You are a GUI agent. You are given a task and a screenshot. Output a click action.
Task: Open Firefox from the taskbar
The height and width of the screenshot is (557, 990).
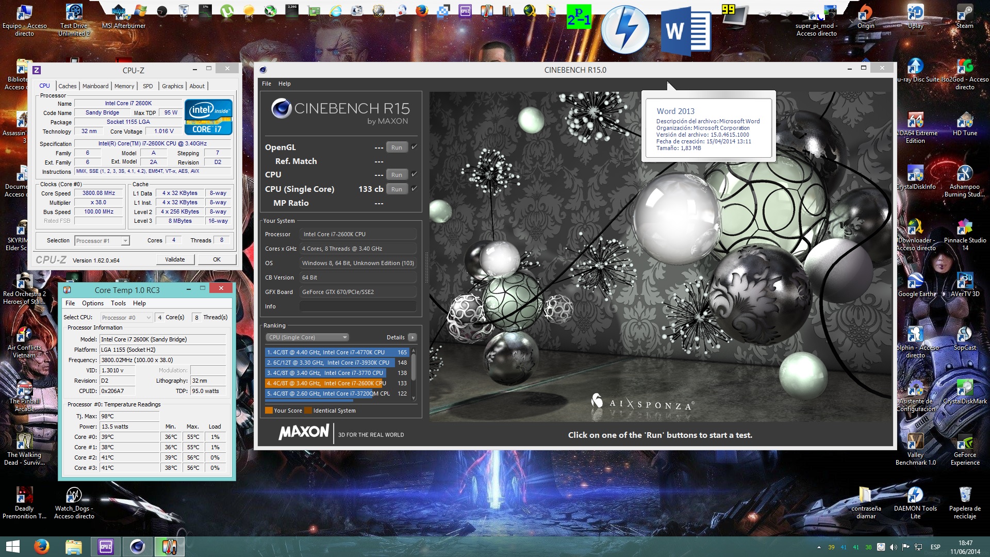pyautogui.click(x=42, y=547)
